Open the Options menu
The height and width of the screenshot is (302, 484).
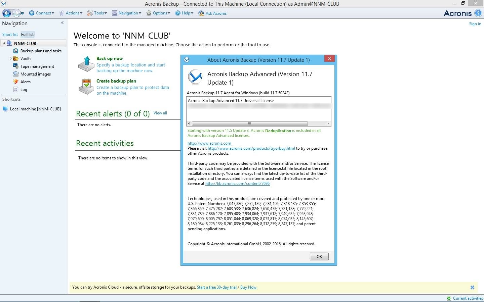(x=158, y=13)
